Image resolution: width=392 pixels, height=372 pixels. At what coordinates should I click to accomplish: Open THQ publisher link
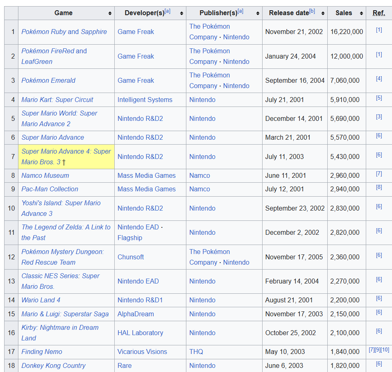(196, 352)
